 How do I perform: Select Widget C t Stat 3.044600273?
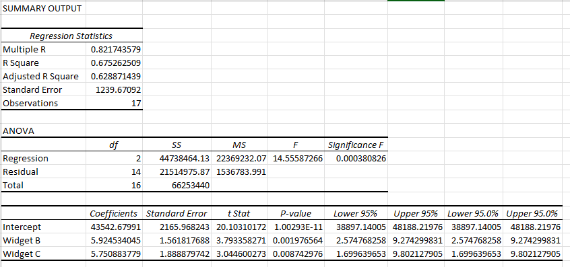[x=239, y=254]
